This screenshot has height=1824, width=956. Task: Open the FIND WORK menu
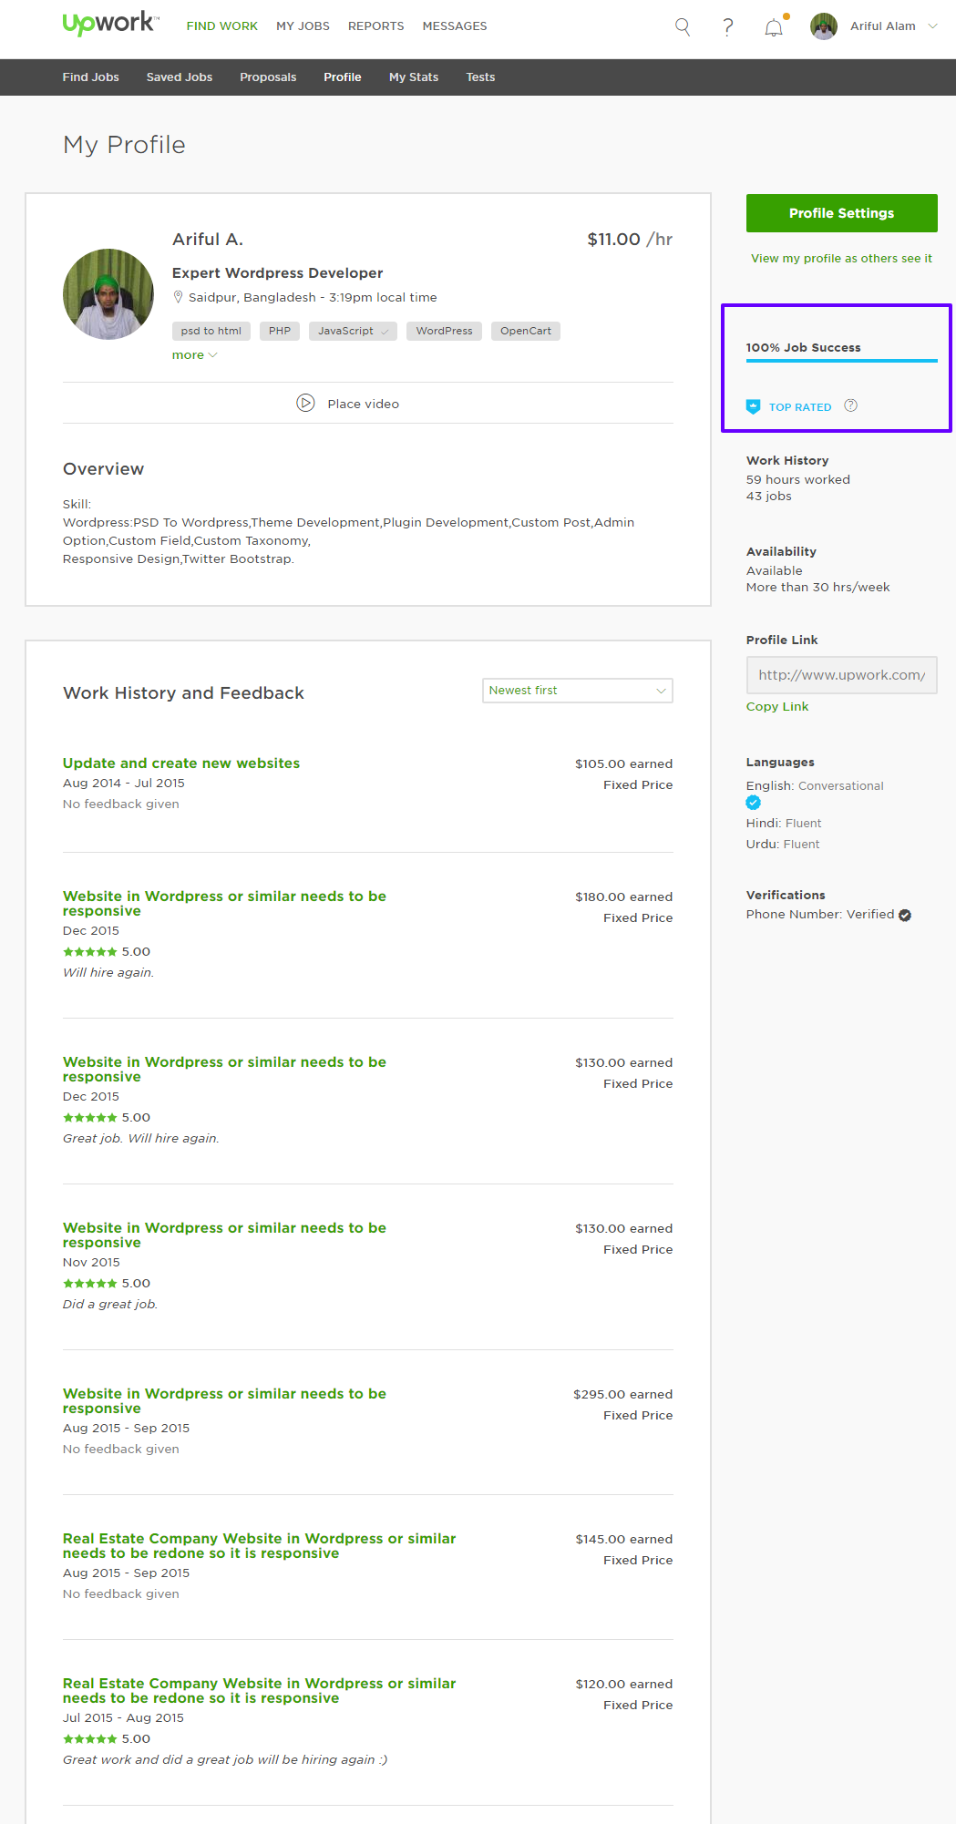[222, 26]
